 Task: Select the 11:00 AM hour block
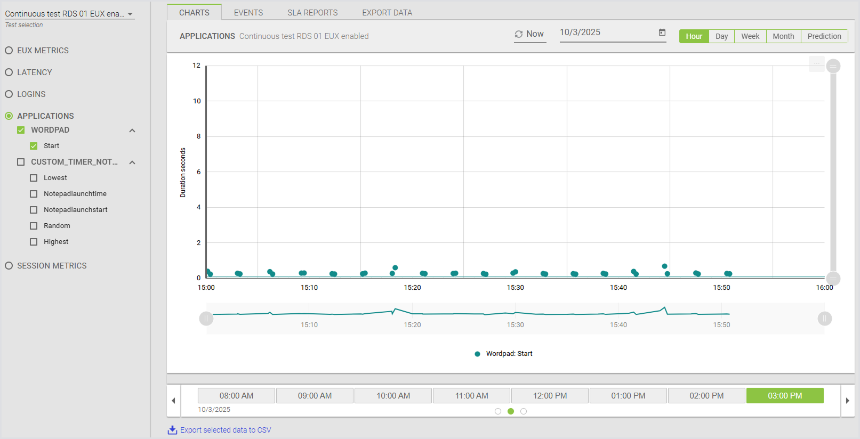point(471,396)
